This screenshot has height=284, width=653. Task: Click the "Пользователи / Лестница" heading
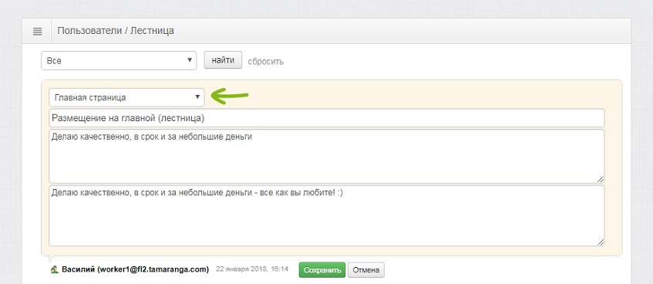click(x=116, y=31)
